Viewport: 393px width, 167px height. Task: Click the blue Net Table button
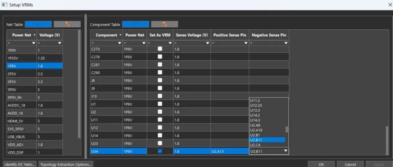coord(38,24)
